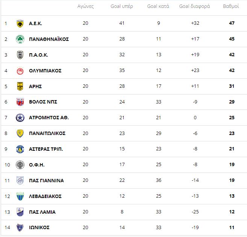This screenshot has height=237, width=247.
Task: Open the ΠΑΝΑΙΤΩΛΙΚΟΣ team name link
Action: [47, 133]
